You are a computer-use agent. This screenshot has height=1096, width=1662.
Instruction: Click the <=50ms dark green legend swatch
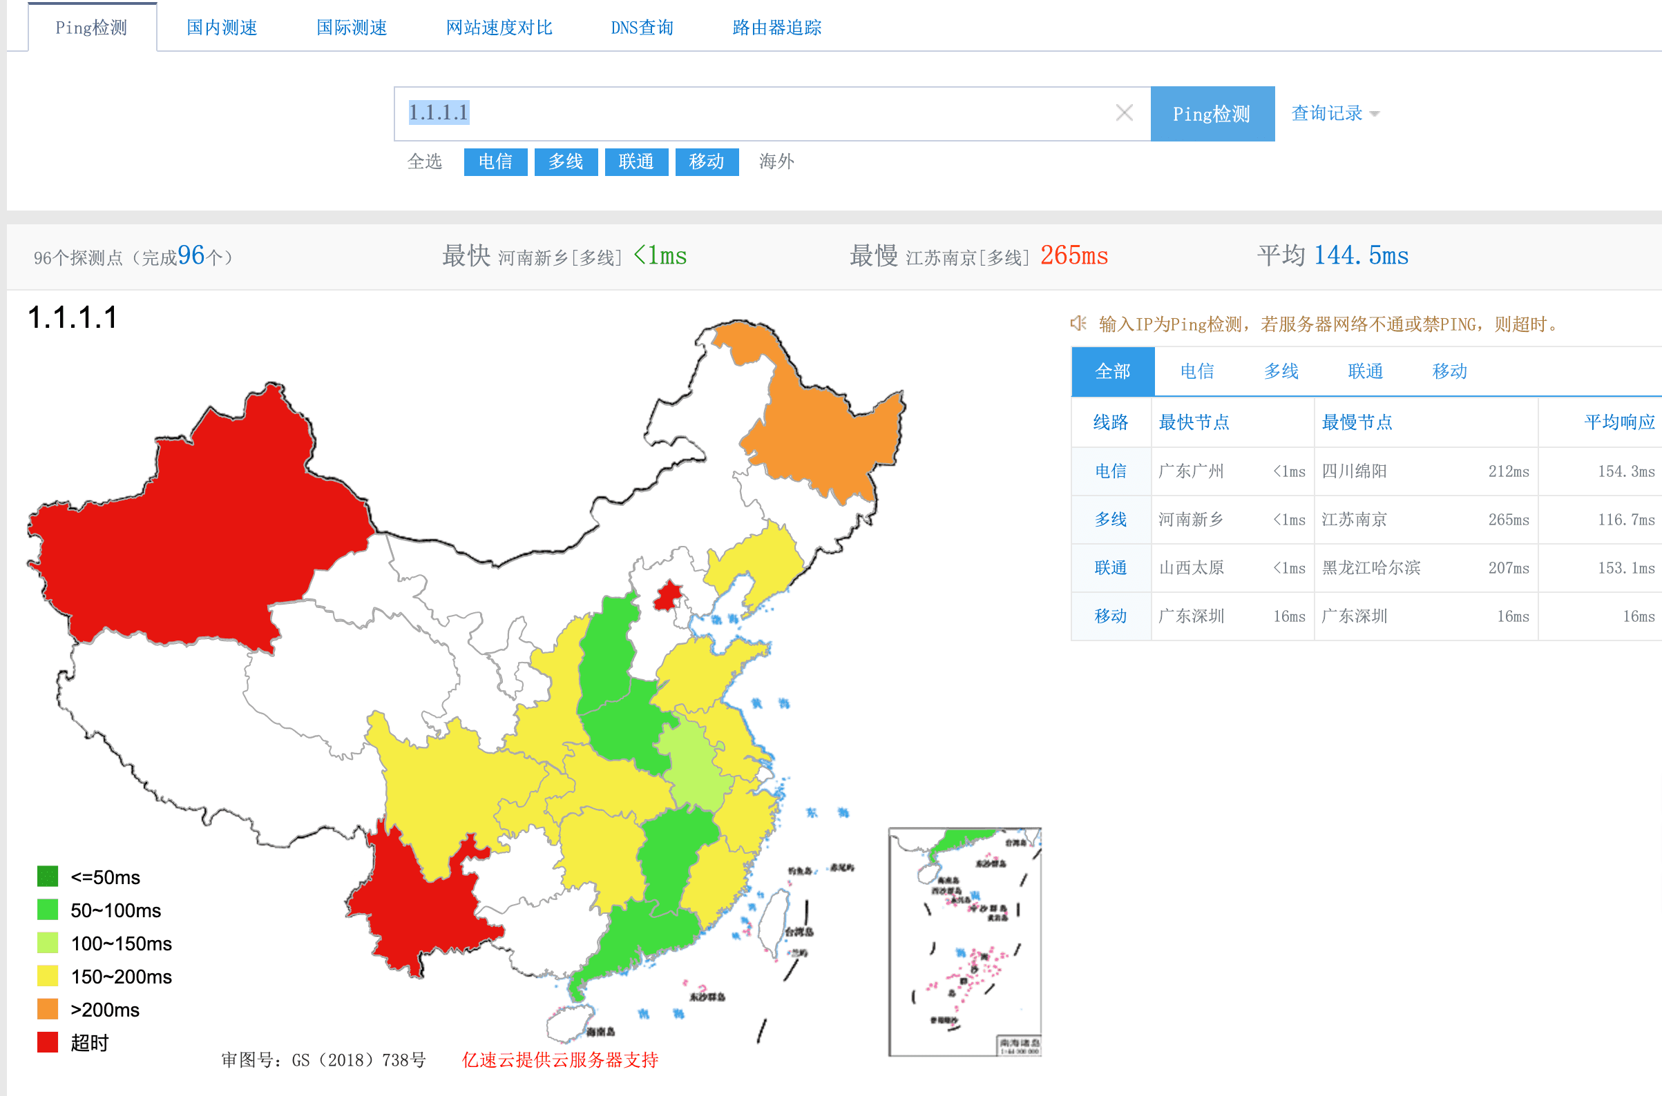48,877
